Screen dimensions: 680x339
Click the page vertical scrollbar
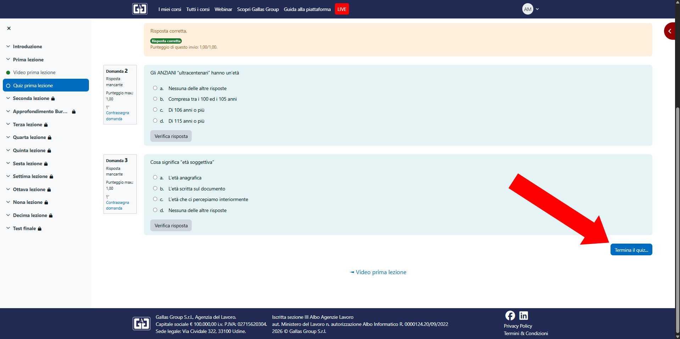coord(677,213)
